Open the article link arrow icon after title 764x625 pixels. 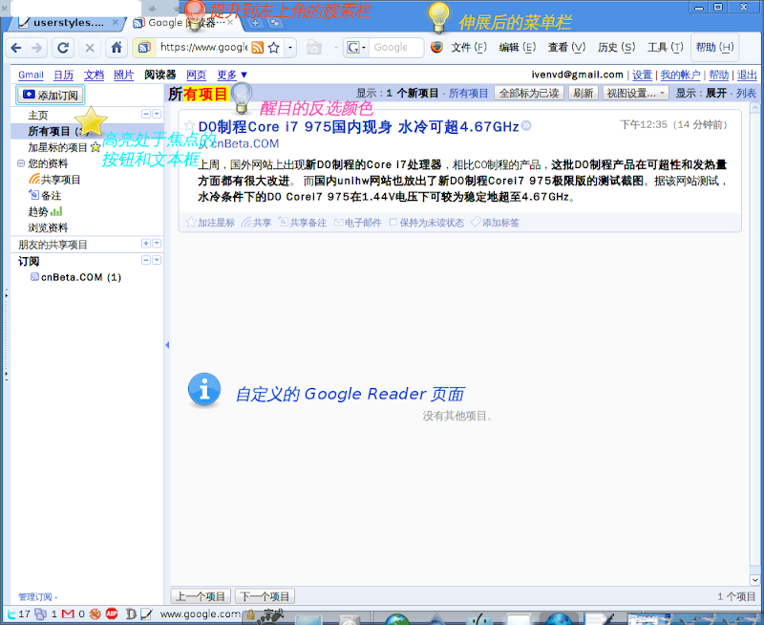click(x=526, y=126)
